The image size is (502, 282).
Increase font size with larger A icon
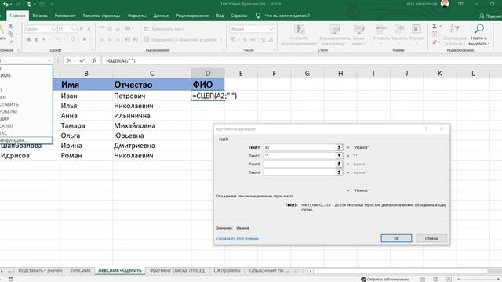tap(82, 29)
